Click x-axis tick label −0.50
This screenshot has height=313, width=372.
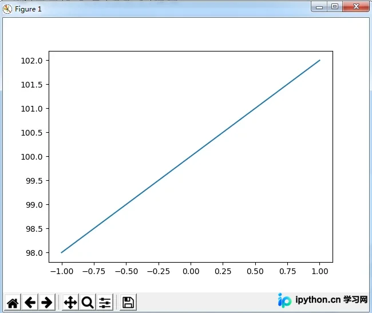point(126,271)
